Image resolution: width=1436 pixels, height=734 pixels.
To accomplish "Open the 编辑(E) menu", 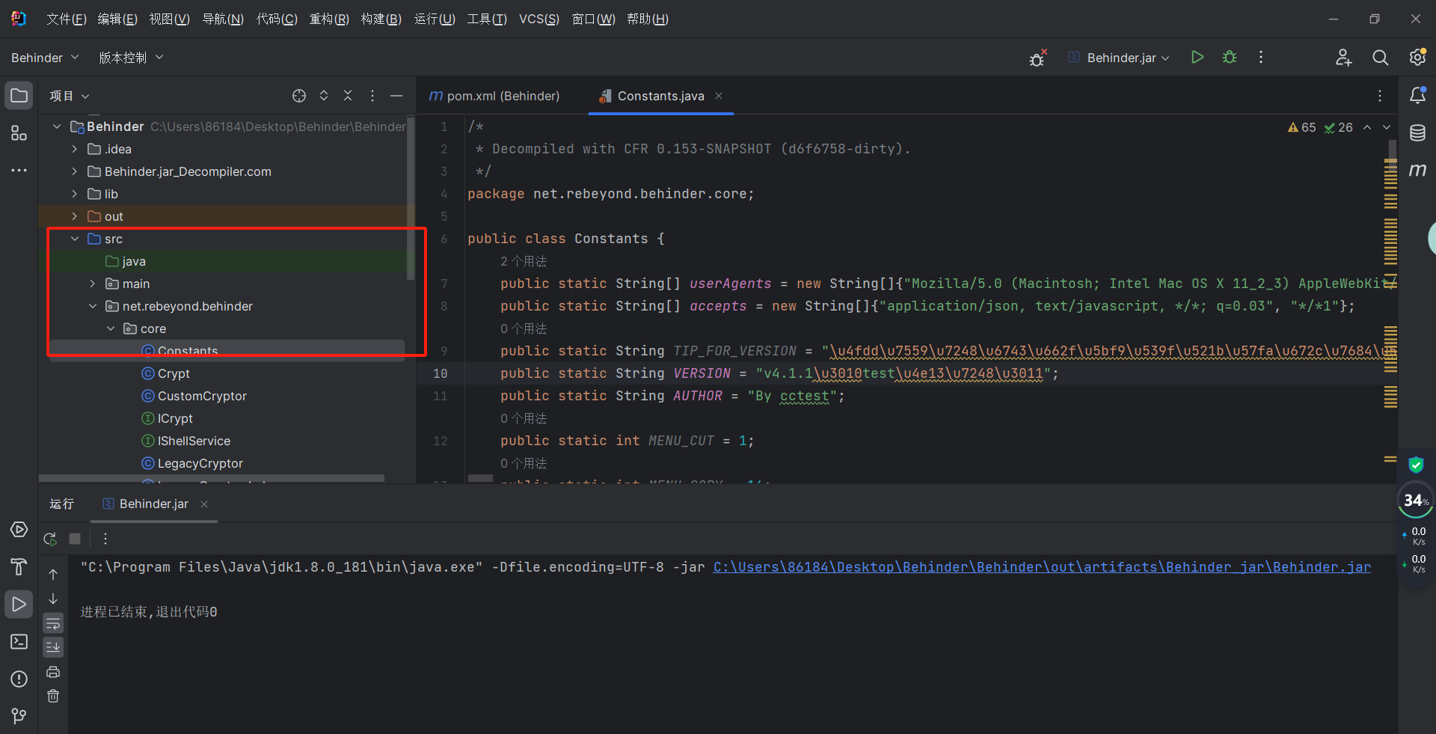I will [117, 19].
